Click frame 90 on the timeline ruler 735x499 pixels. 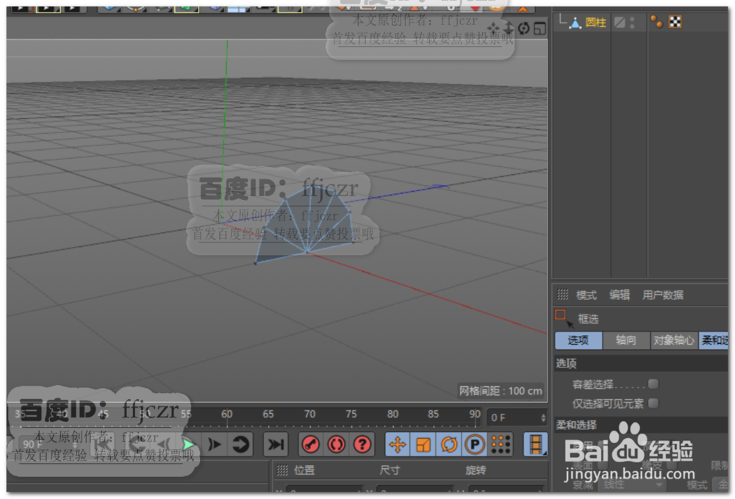click(475, 414)
